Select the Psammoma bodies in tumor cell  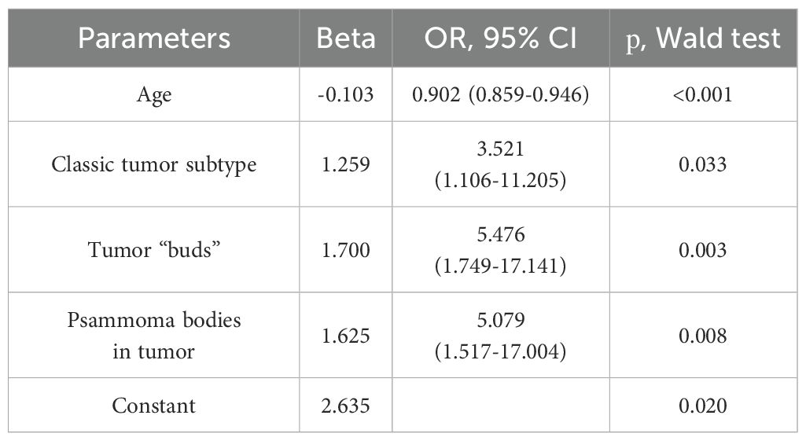click(153, 336)
